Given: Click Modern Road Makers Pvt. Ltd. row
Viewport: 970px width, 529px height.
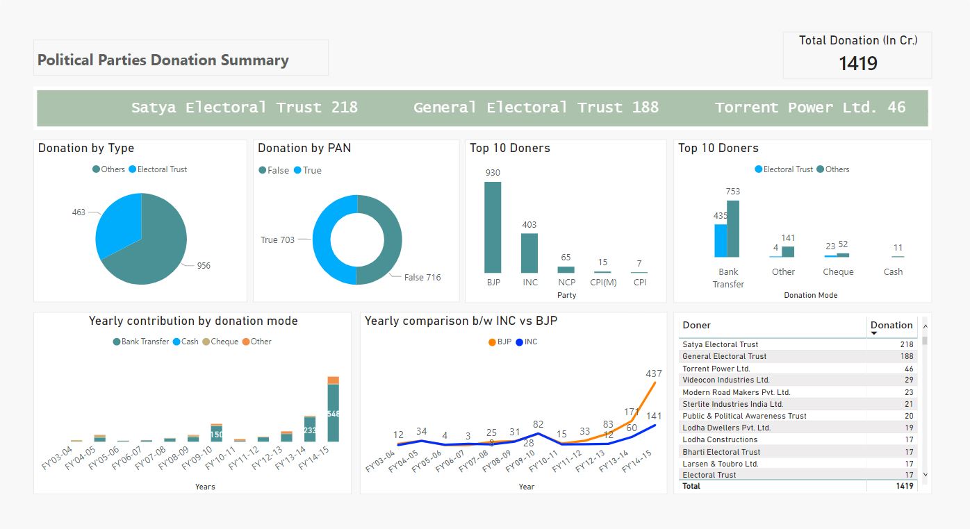Looking at the screenshot, I should pos(798,392).
